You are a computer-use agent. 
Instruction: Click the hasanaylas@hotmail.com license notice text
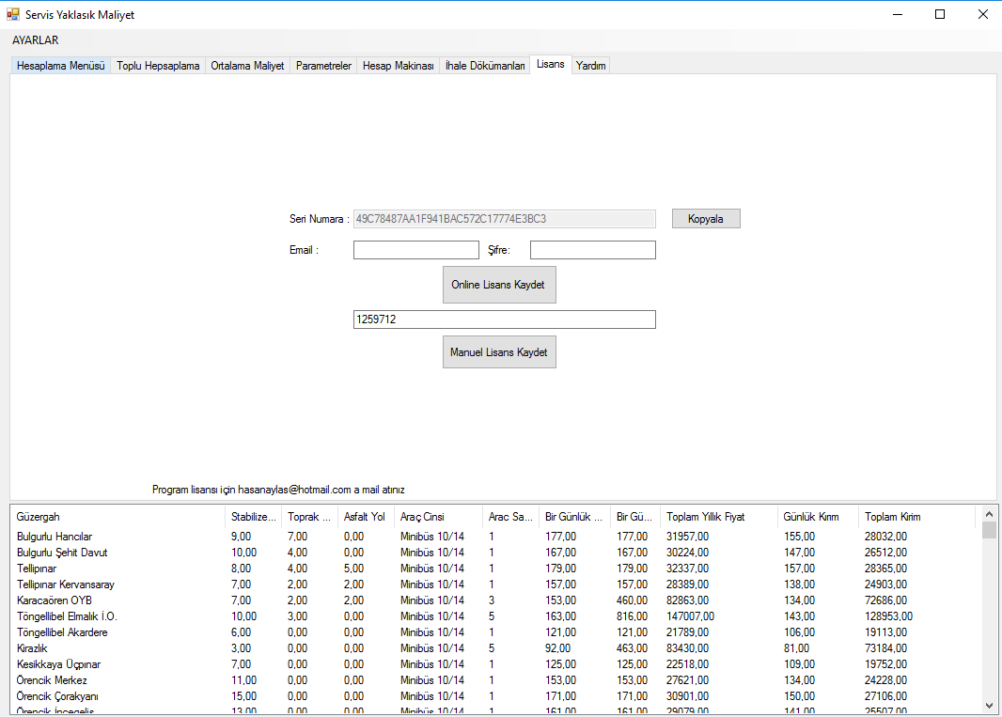pyautogui.click(x=278, y=491)
